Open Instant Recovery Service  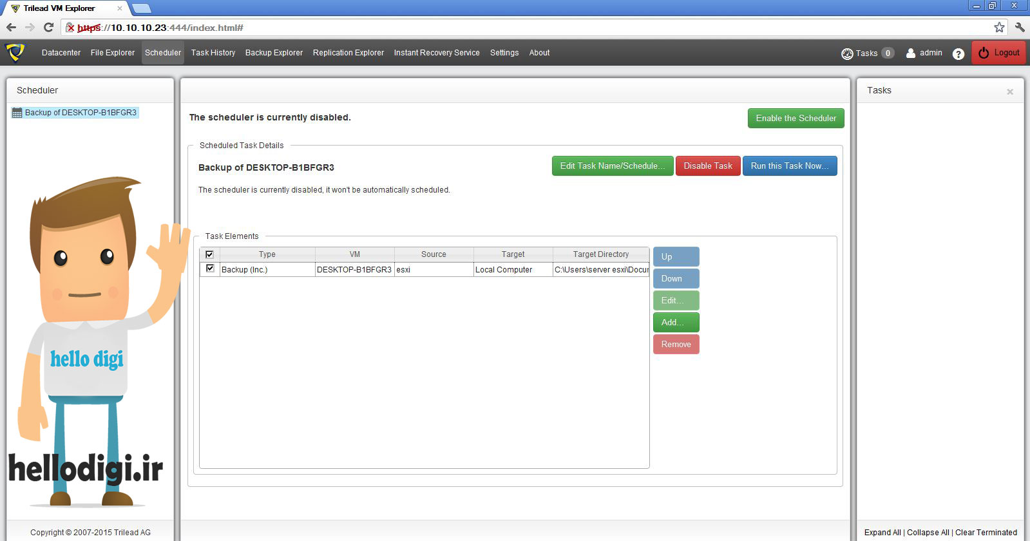pos(437,53)
